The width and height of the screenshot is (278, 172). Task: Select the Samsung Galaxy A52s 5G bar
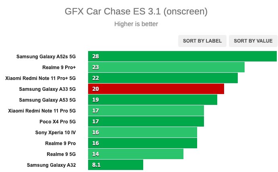point(182,56)
